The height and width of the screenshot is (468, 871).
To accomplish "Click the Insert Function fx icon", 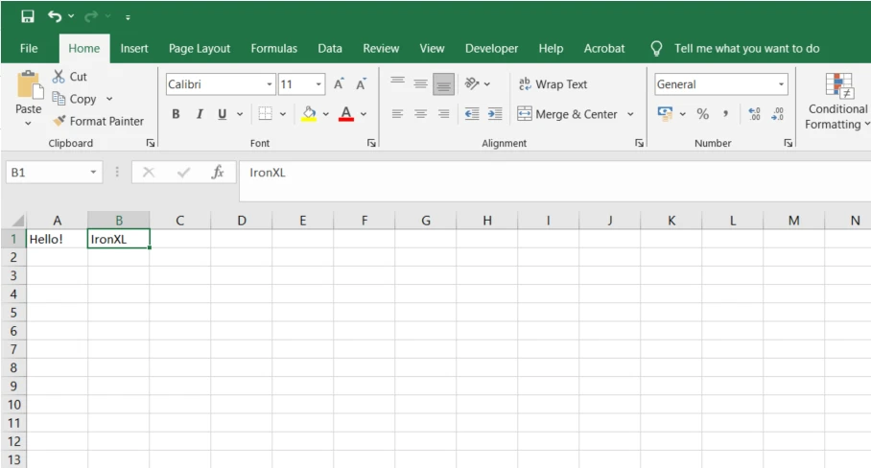I will click(x=218, y=173).
